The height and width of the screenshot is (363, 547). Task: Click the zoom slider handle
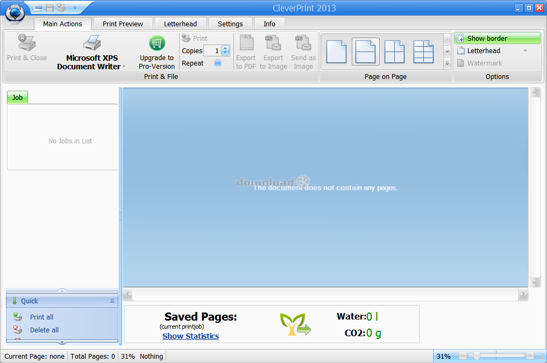coord(477,355)
